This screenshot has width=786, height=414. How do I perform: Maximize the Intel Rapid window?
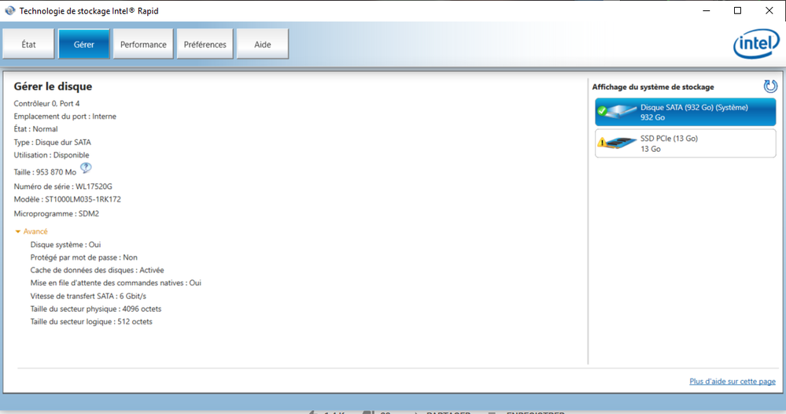(737, 10)
